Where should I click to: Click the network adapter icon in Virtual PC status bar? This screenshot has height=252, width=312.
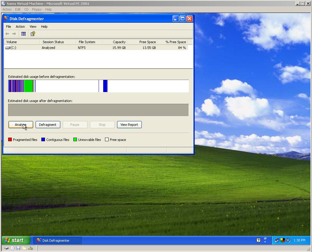click(30, 248)
